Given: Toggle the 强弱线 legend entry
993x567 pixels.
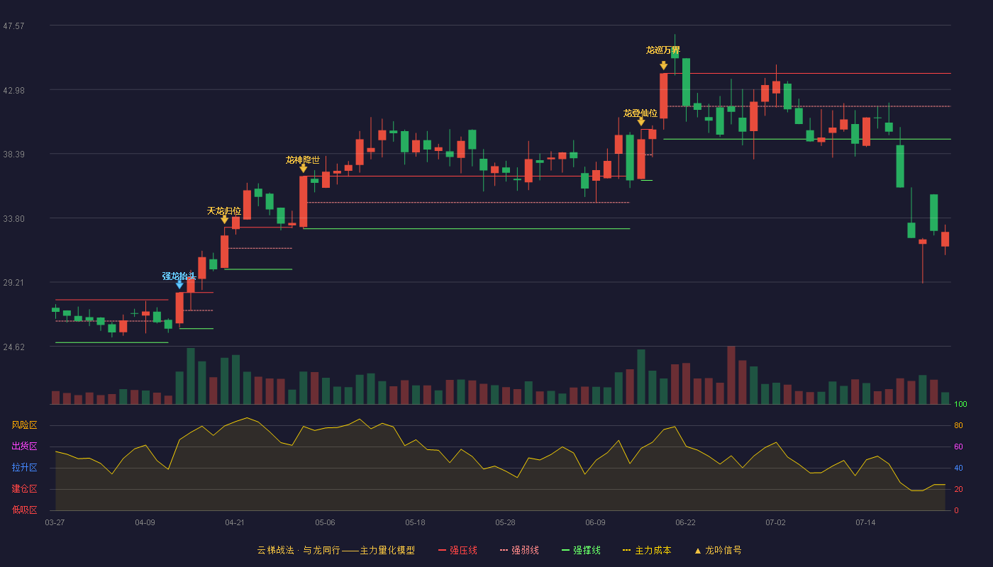Looking at the screenshot, I should click(x=520, y=550).
